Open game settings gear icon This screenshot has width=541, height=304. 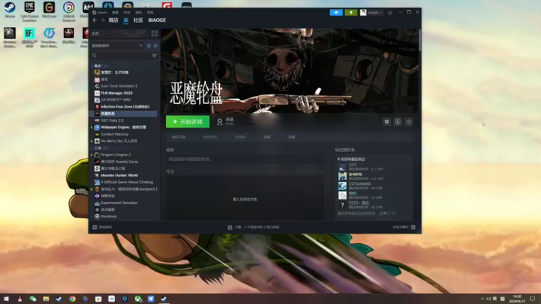click(x=387, y=122)
